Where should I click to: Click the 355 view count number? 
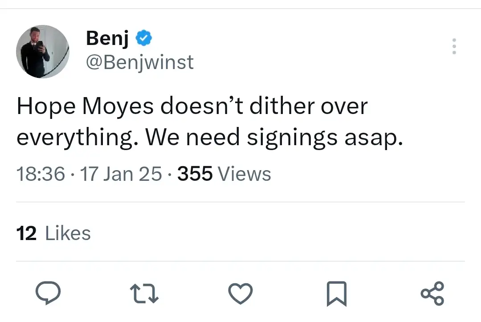click(x=195, y=174)
